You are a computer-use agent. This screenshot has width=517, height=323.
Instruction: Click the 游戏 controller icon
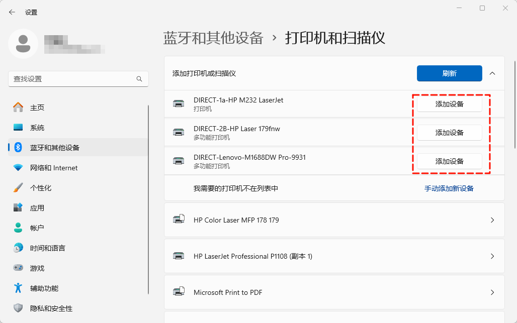[x=18, y=268]
